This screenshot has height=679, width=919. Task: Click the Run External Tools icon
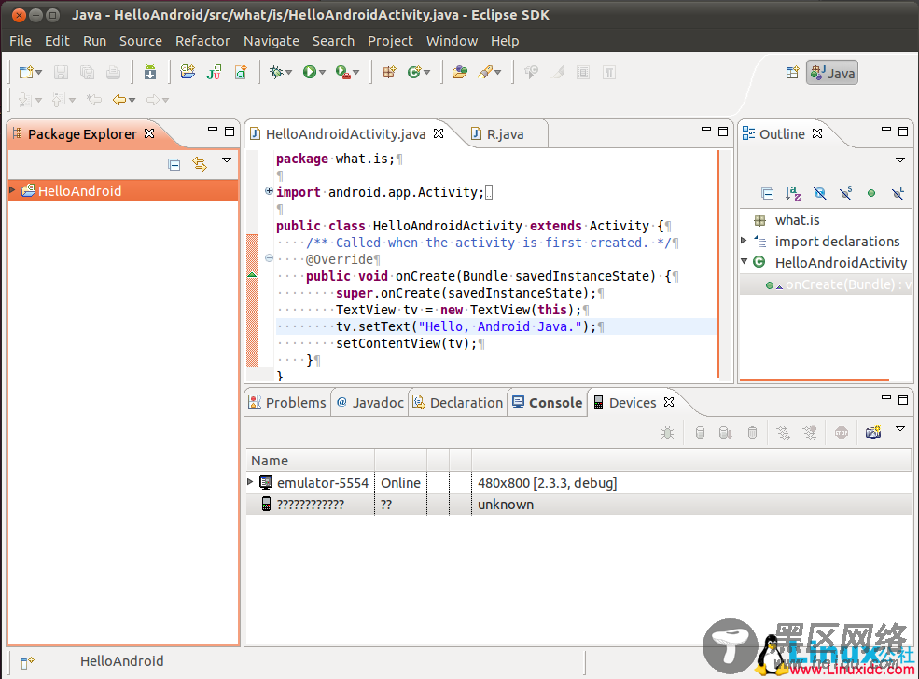pos(342,72)
